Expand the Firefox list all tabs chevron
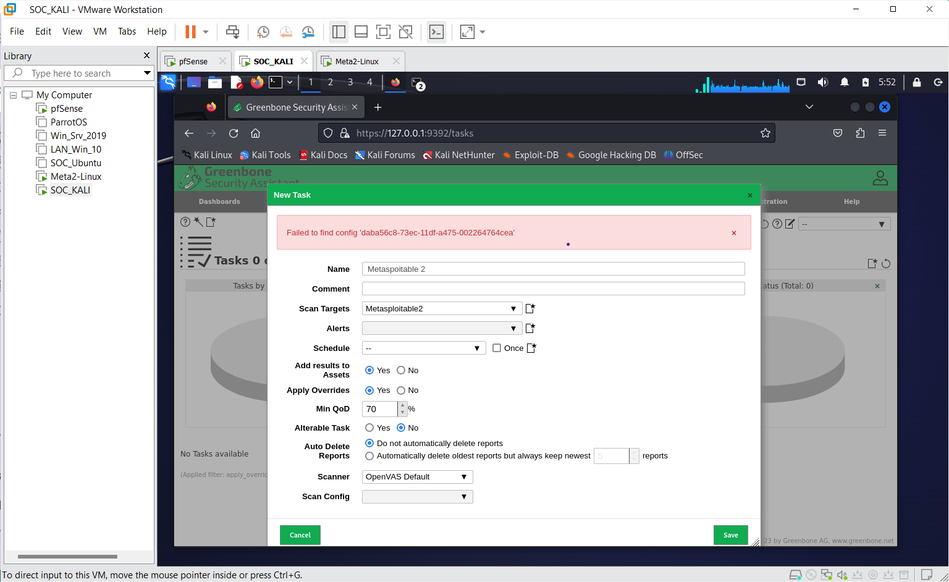This screenshot has width=949, height=582. coord(809,107)
